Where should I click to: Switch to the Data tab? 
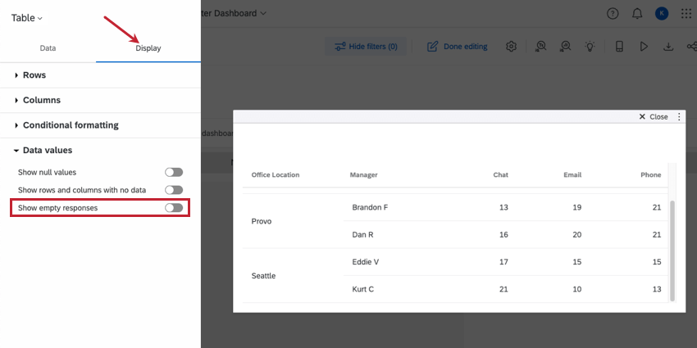48,48
